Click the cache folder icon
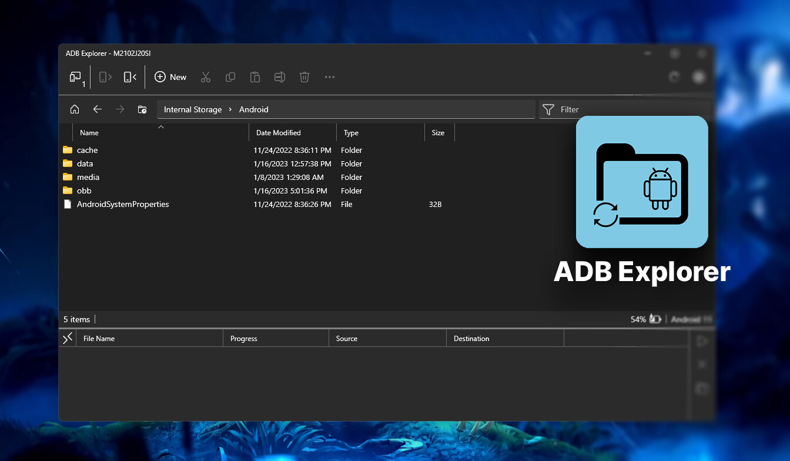The height and width of the screenshot is (461, 790). click(68, 150)
